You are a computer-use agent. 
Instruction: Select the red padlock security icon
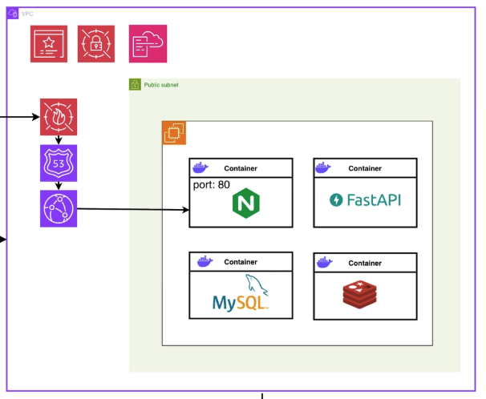click(x=96, y=44)
